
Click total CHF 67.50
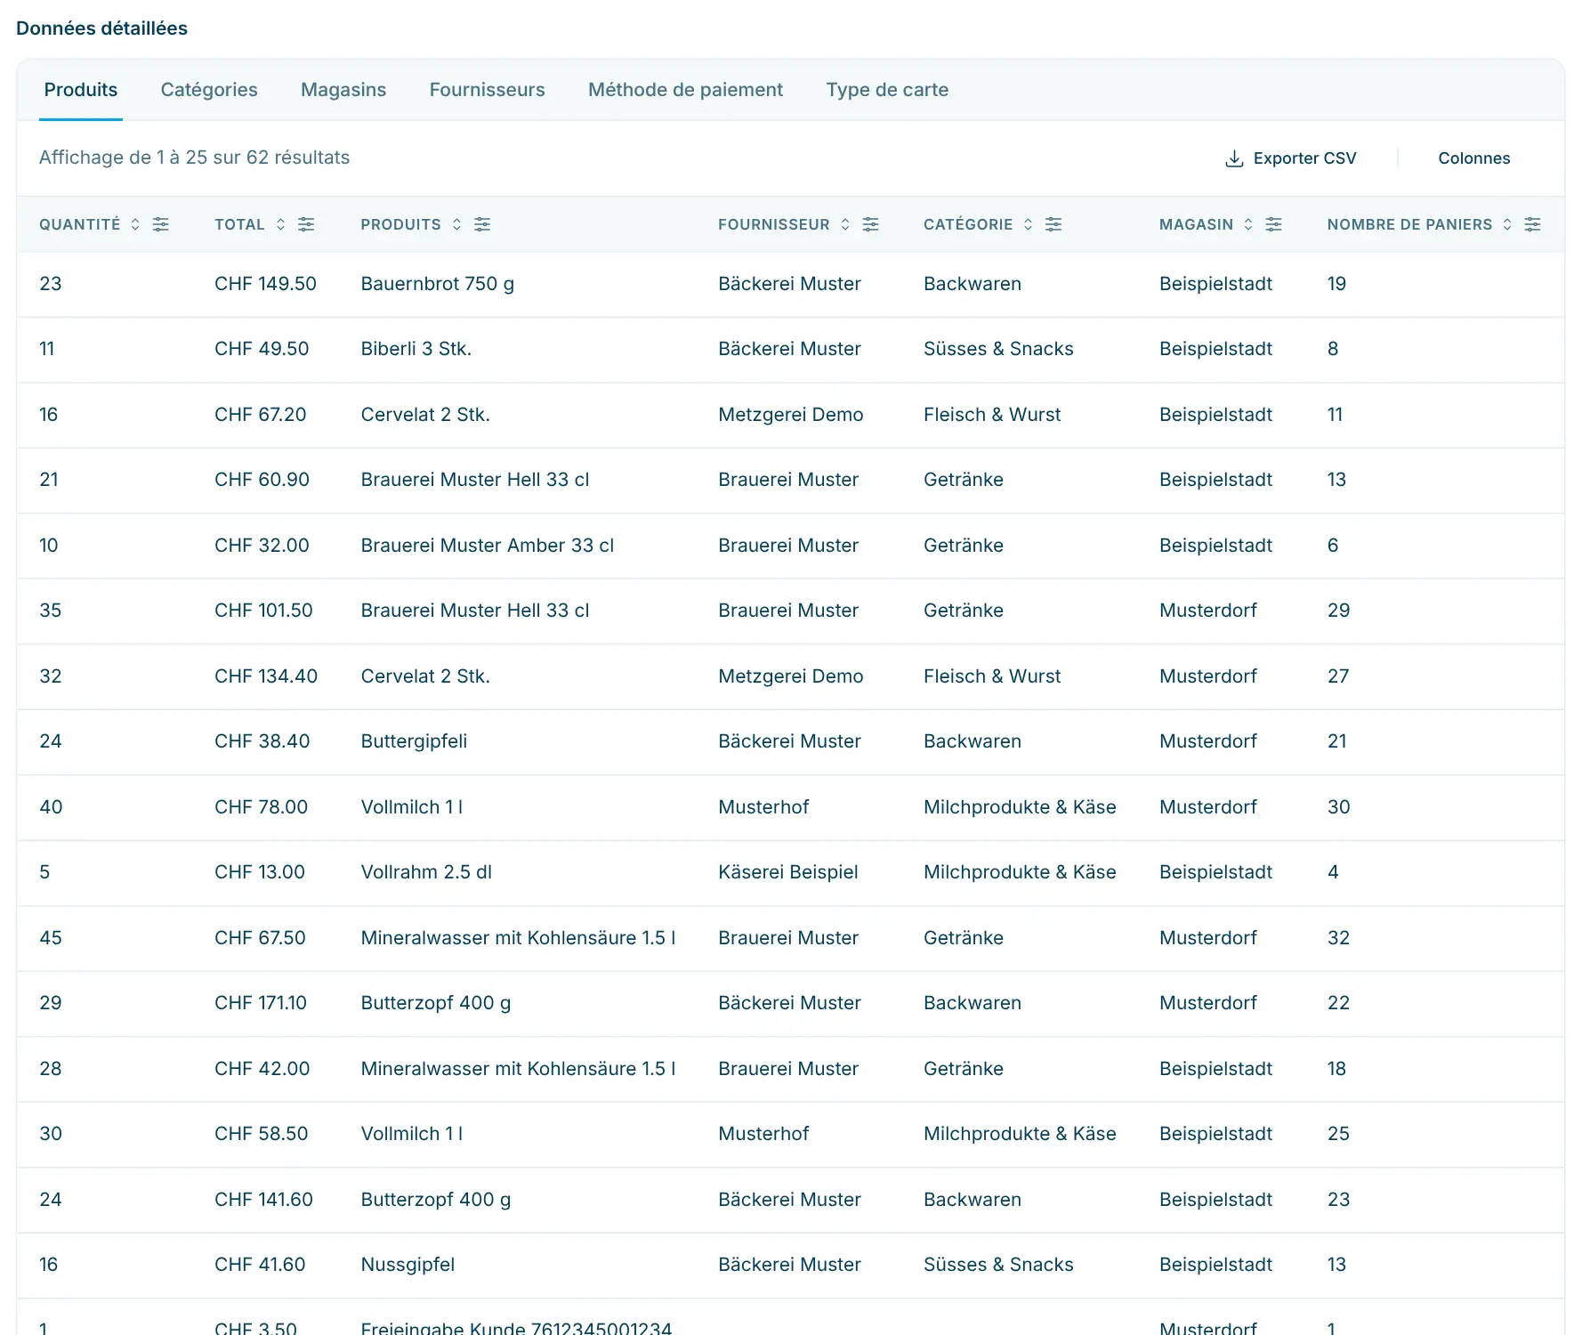[260, 938]
